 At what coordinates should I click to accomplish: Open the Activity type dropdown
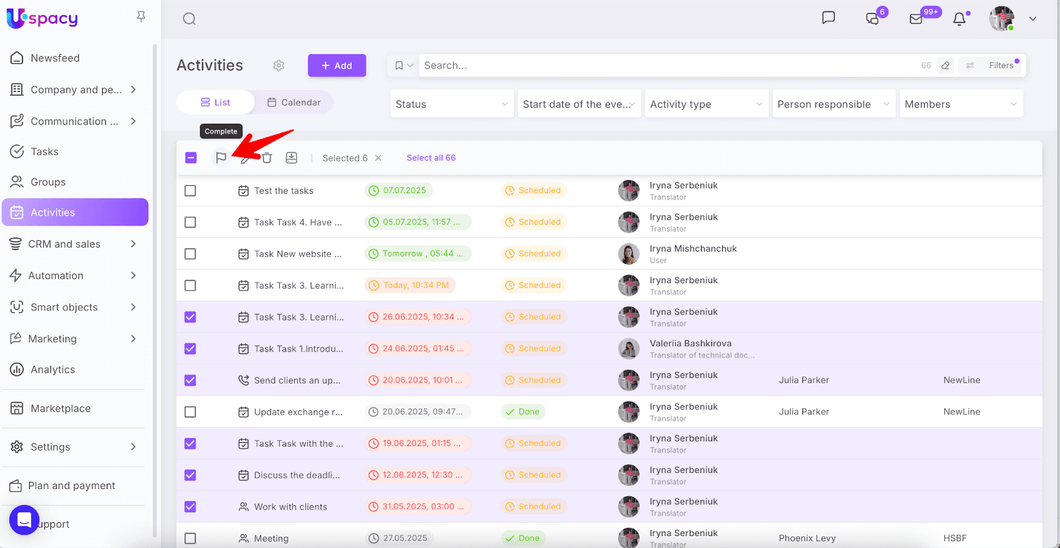pos(706,104)
